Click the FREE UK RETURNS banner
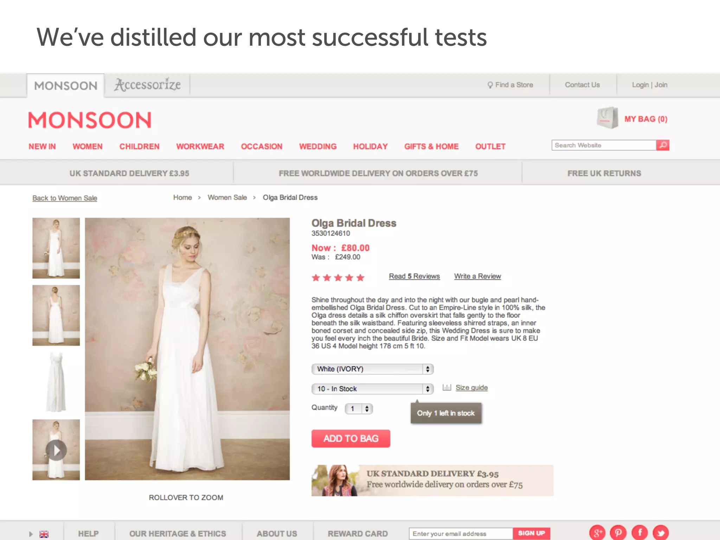This screenshot has height=540, width=720. point(604,173)
